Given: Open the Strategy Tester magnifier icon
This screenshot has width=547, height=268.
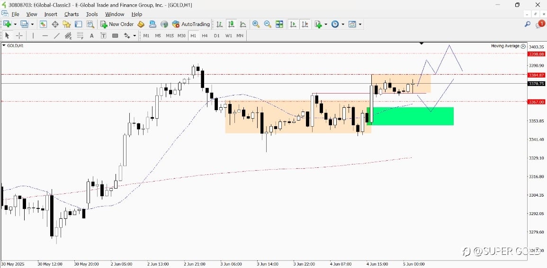Looking at the screenshot, I should tap(90, 24).
